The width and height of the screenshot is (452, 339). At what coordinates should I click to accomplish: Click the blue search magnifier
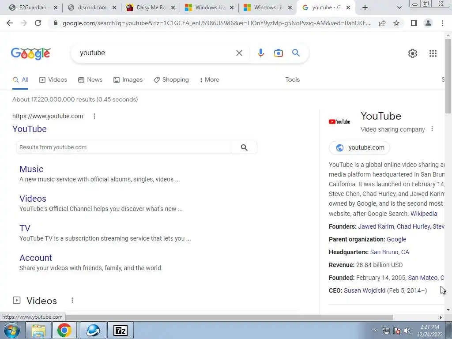click(296, 53)
